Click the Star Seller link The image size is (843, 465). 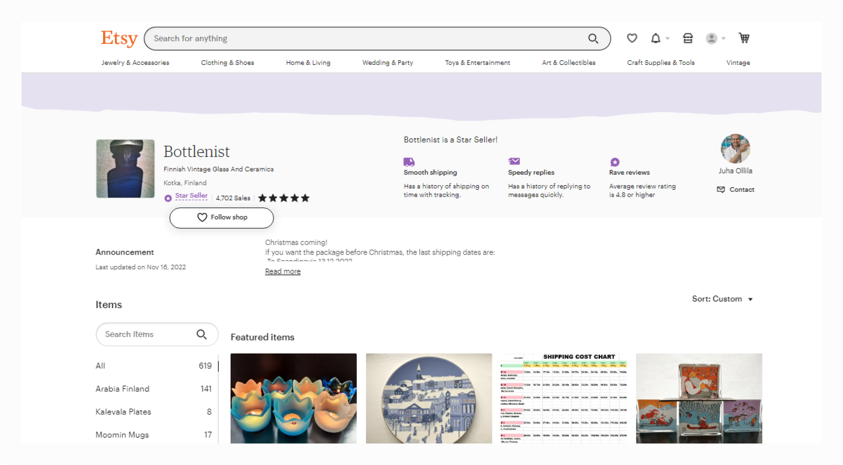191,196
